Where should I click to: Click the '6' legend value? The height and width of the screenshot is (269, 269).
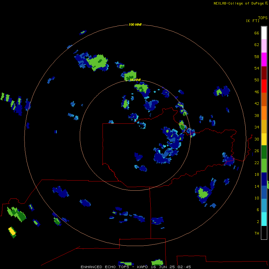click(x=258, y=210)
